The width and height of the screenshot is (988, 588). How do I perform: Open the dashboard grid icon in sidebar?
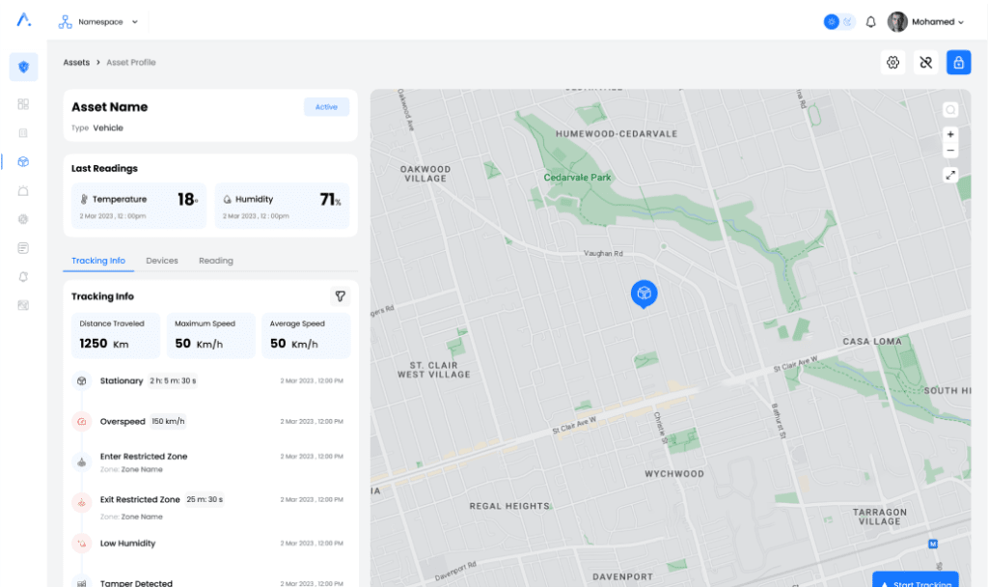pyautogui.click(x=23, y=104)
